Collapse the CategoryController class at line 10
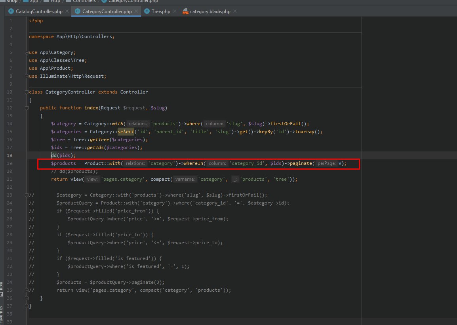 click(x=27, y=92)
